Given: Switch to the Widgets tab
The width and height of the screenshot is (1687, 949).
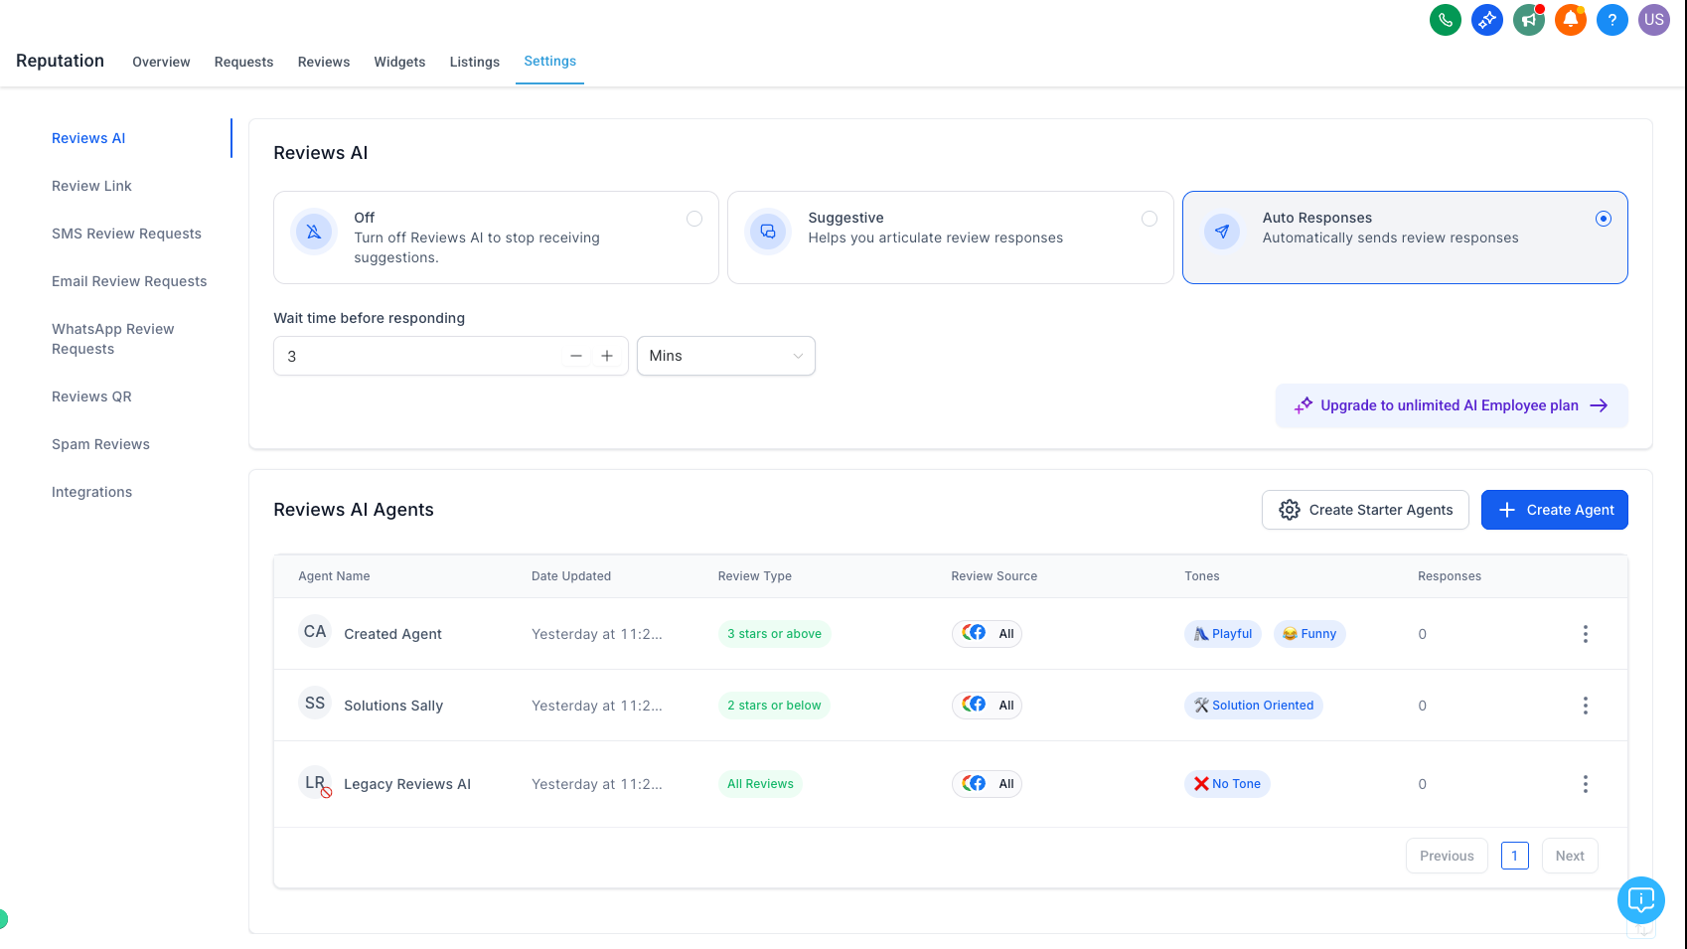Looking at the screenshot, I should pyautogui.click(x=399, y=62).
